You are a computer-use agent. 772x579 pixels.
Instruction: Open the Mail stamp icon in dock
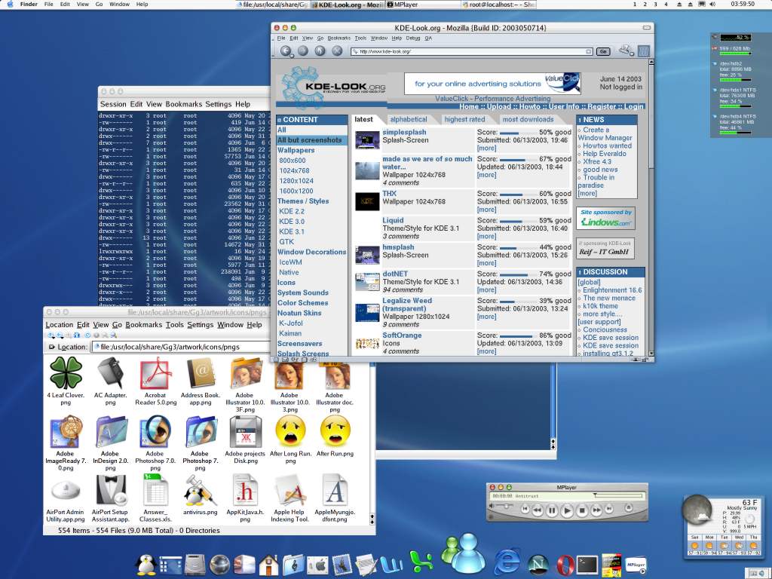coord(342,565)
